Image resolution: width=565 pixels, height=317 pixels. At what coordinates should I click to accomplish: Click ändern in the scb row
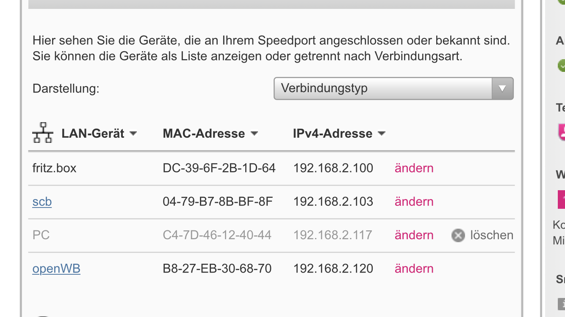(x=414, y=202)
